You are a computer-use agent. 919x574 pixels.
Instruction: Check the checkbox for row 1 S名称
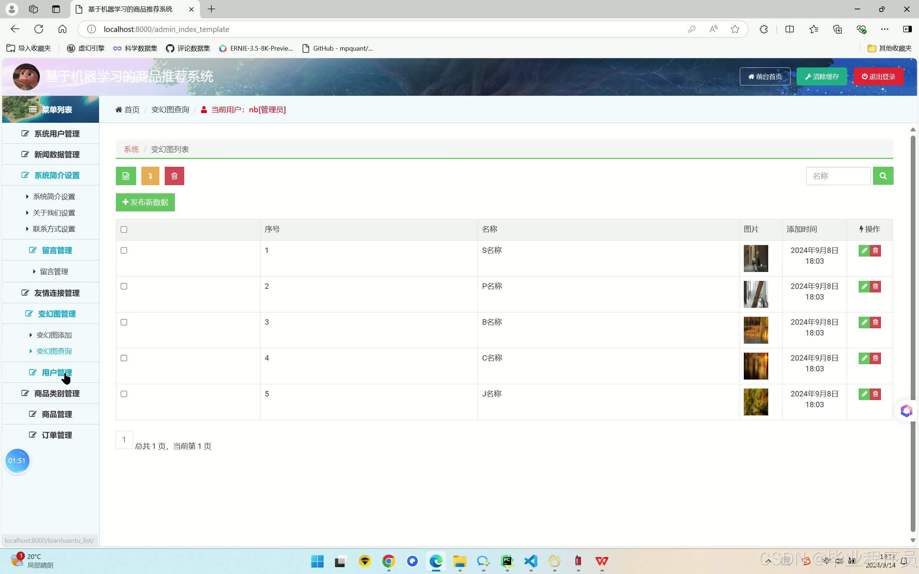tap(124, 250)
